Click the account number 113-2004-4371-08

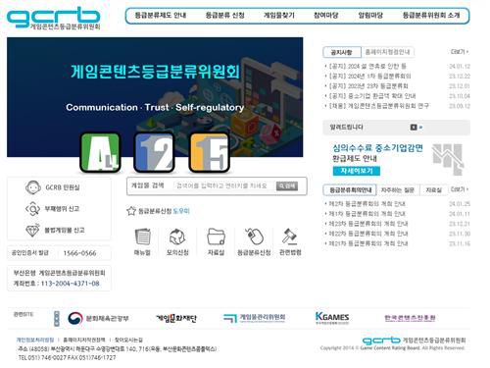coord(70,284)
